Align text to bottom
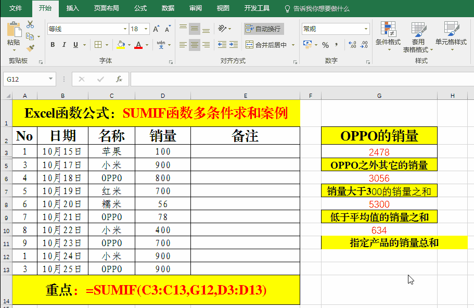 point(206,29)
